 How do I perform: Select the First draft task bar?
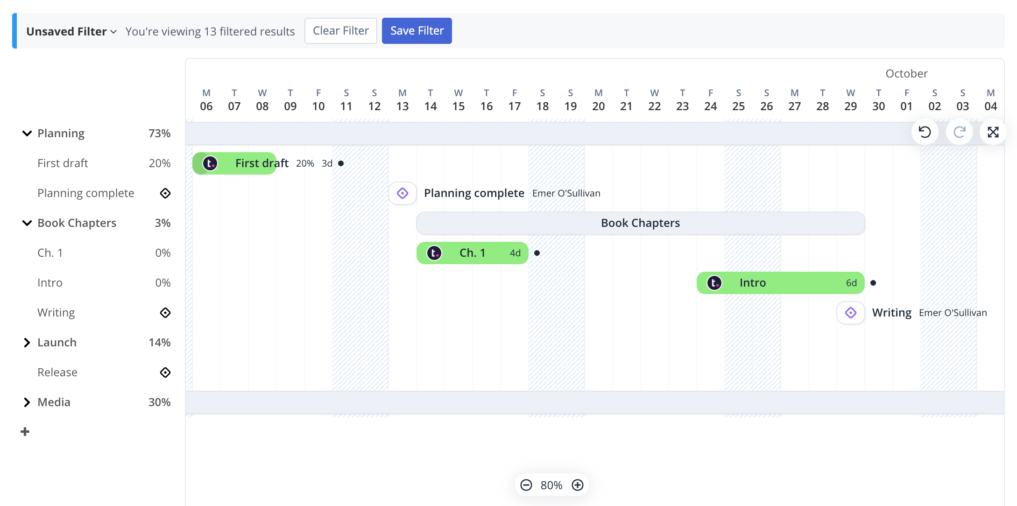(247, 163)
